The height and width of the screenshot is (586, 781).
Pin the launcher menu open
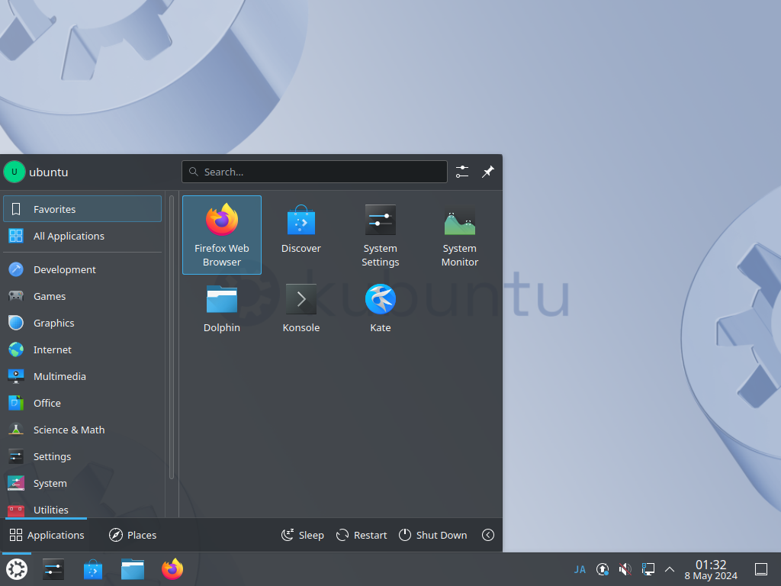[x=488, y=172]
